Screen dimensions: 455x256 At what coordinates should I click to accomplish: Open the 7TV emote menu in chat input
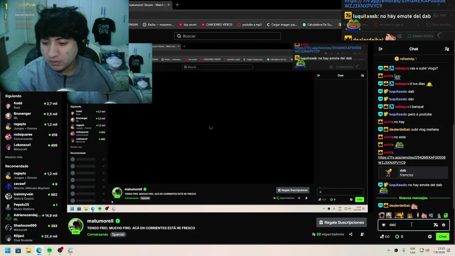click(x=436, y=225)
